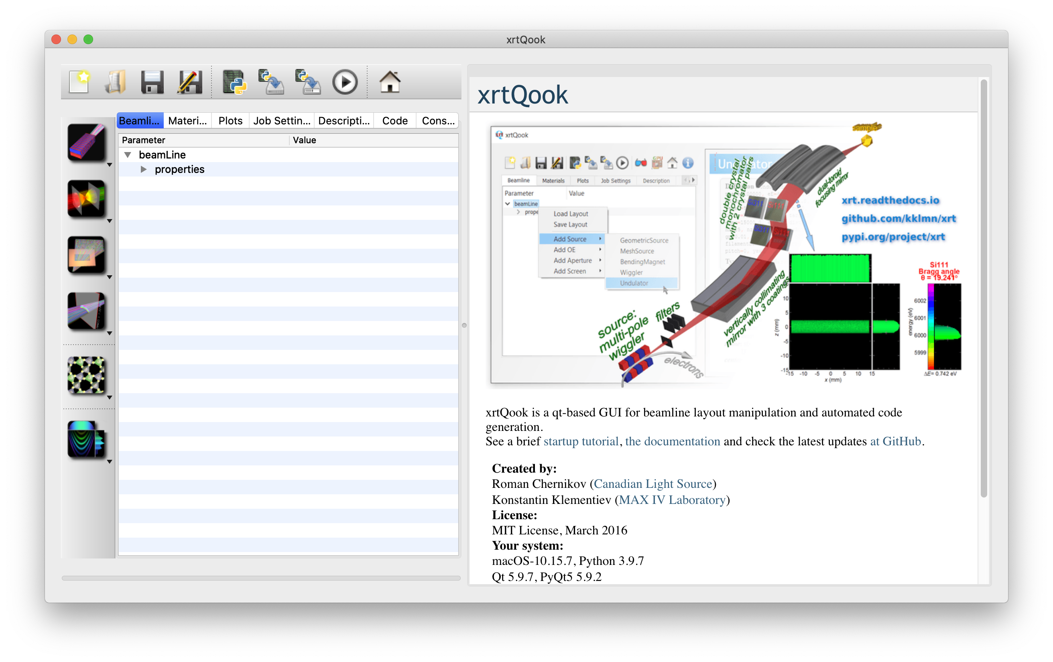Generate the Python script from layout
The image size is (1053, 662).
(234, 82)
